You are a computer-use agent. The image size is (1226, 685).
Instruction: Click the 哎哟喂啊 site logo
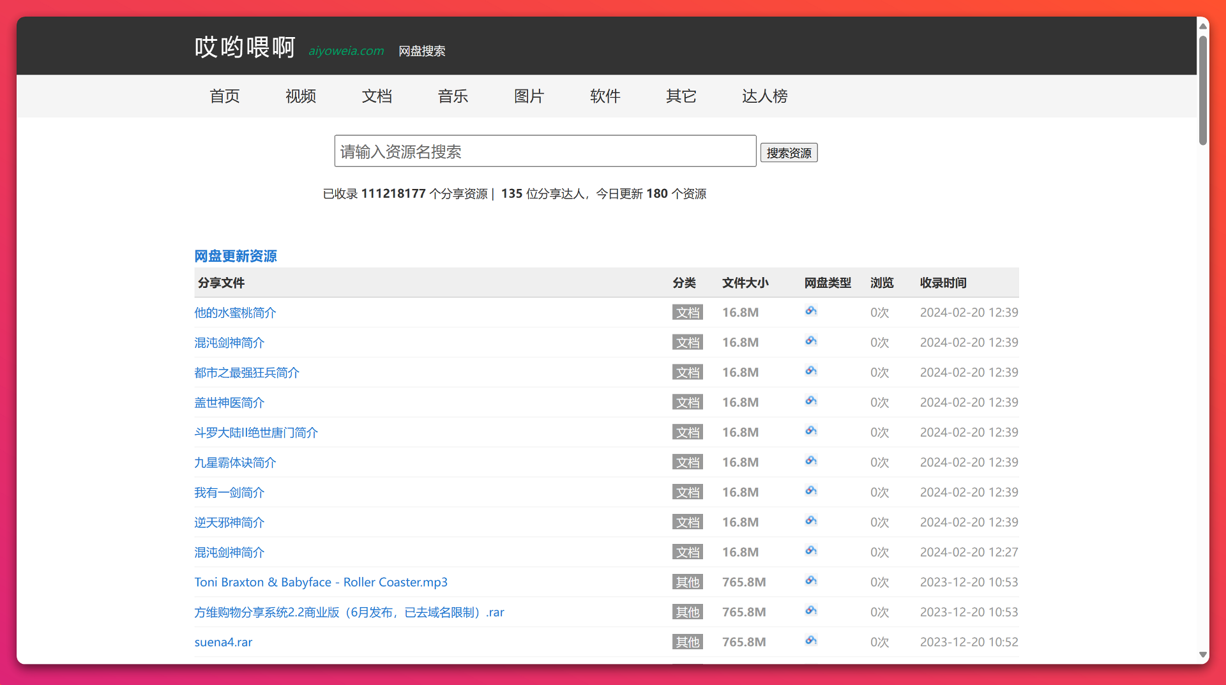[245, 48]
